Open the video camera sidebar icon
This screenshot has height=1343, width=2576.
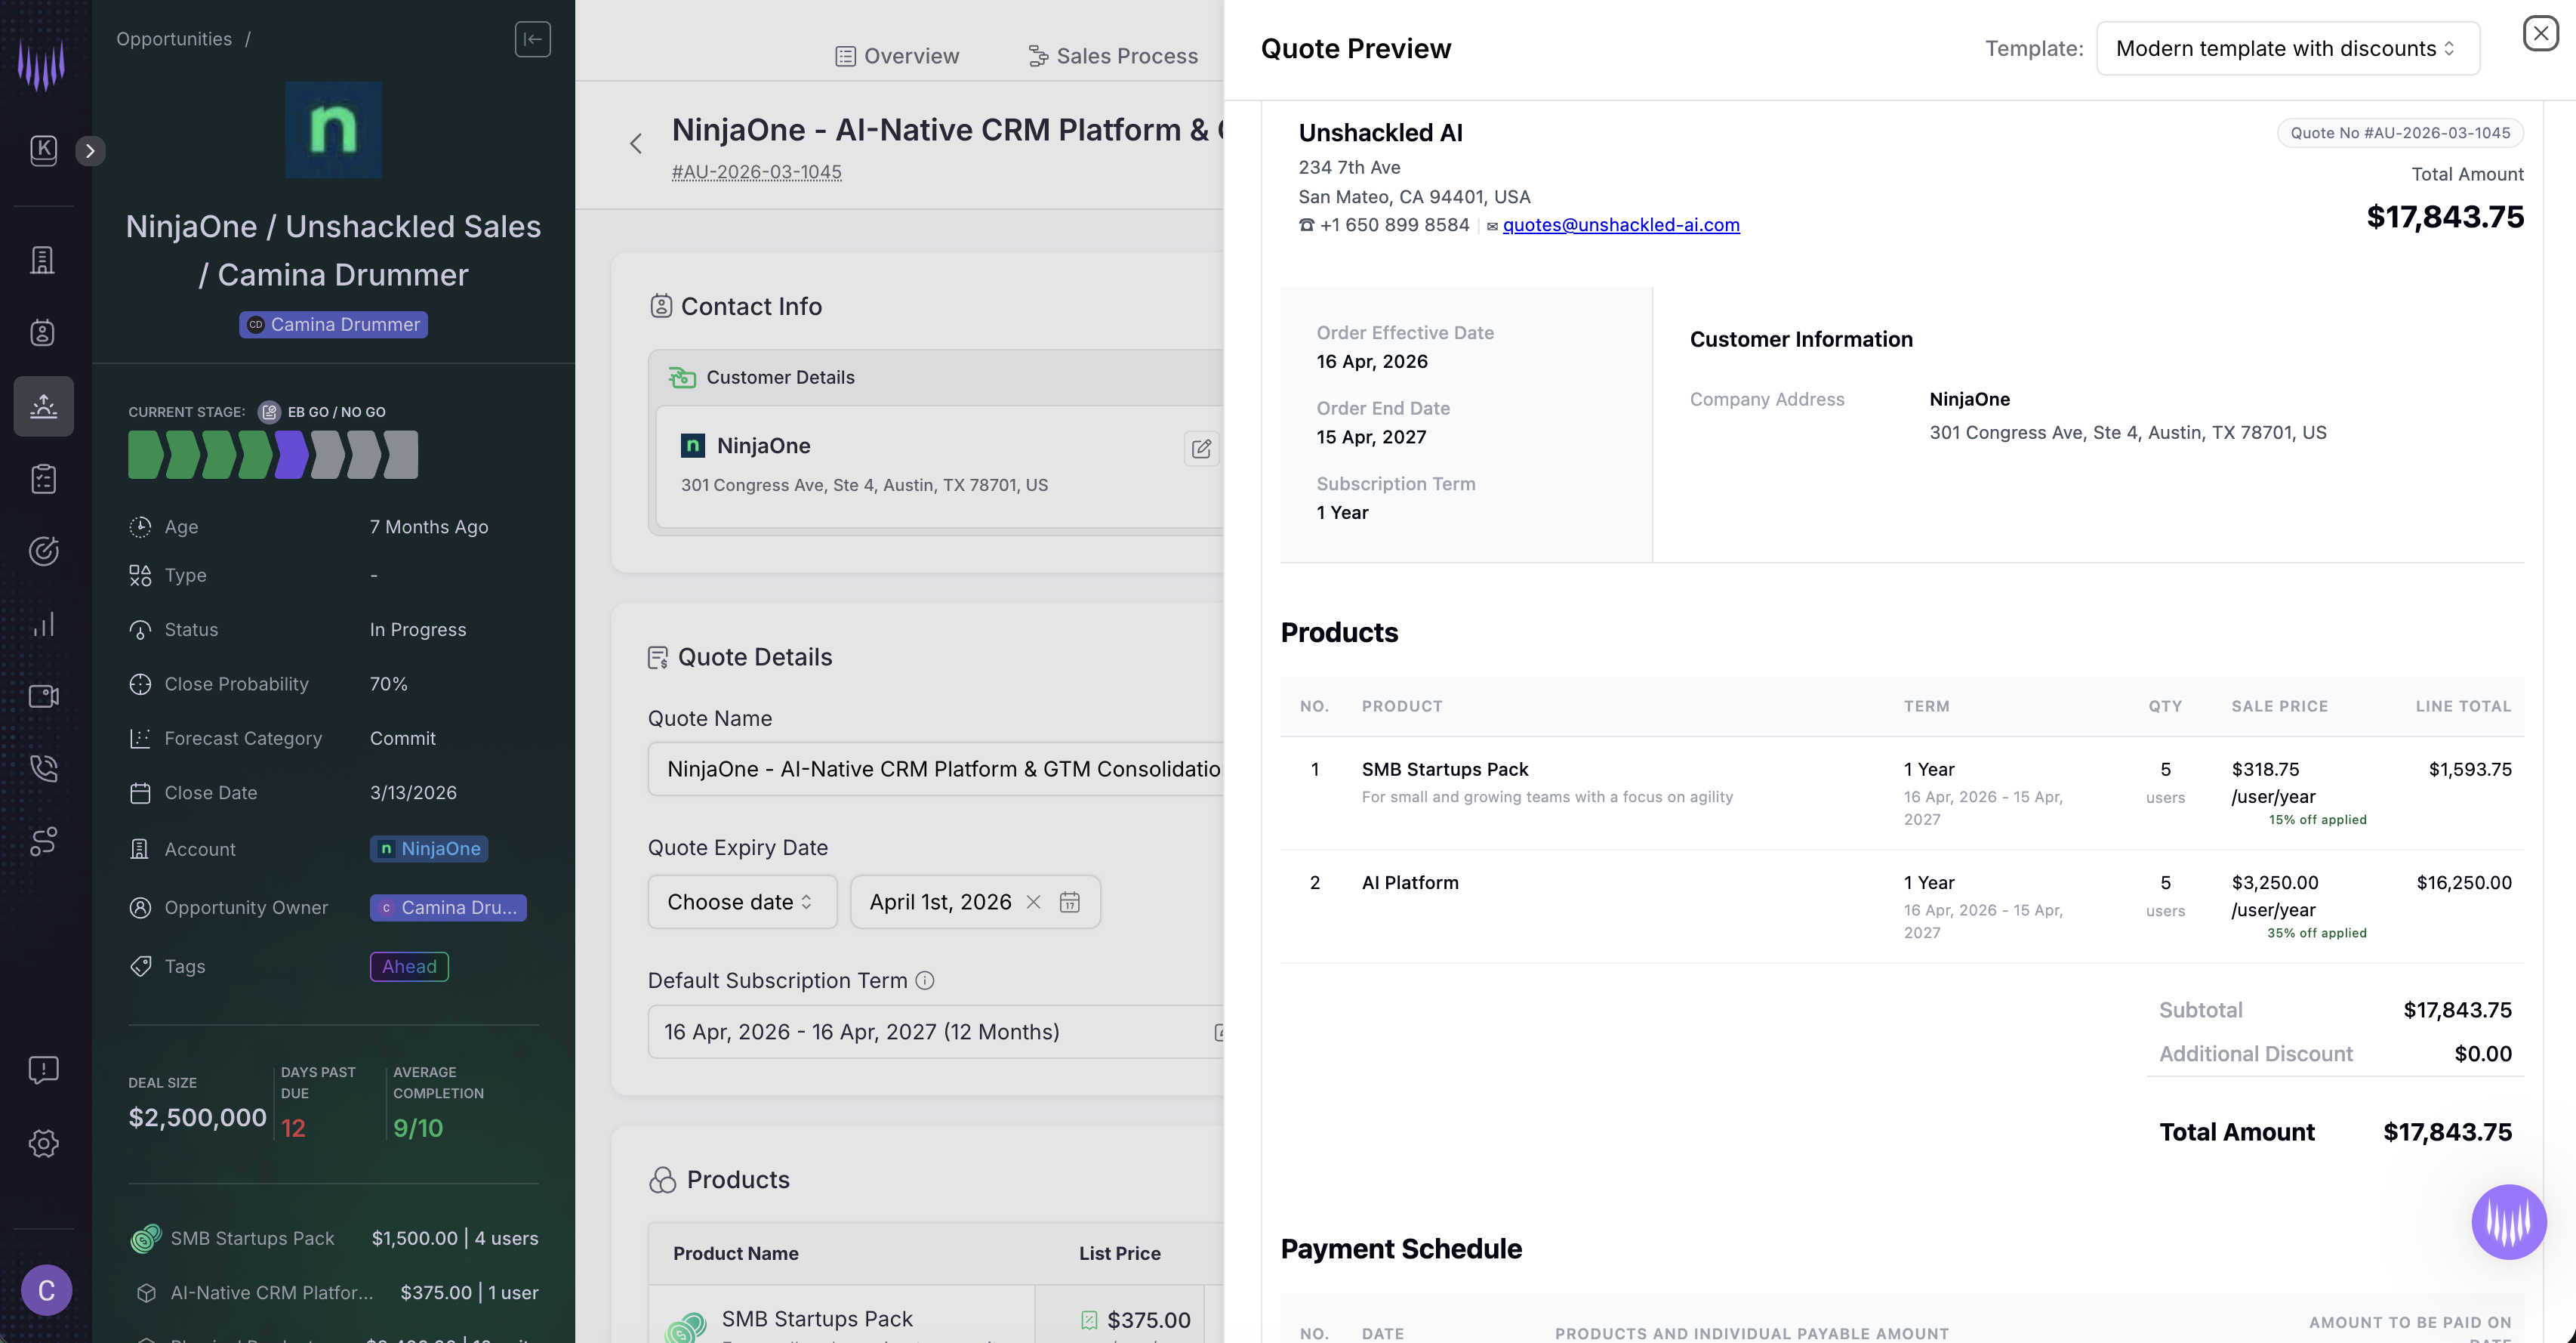click(x=43, y=696)
